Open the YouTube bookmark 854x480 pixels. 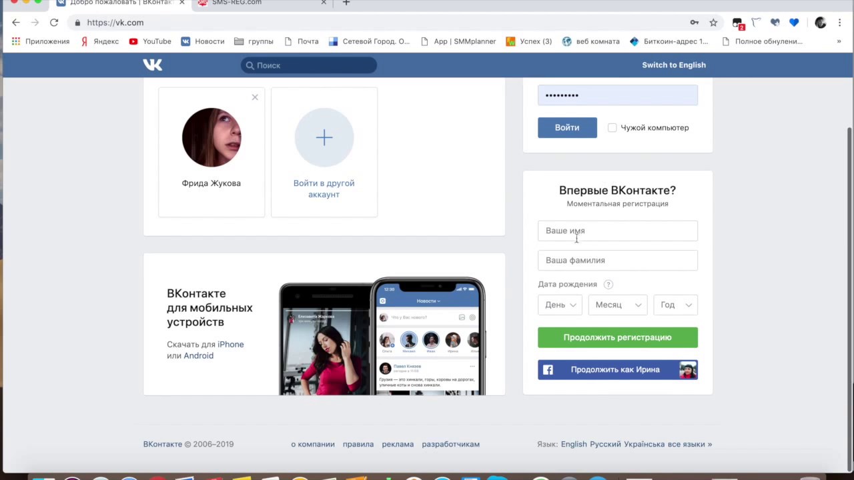pos(150,41)
